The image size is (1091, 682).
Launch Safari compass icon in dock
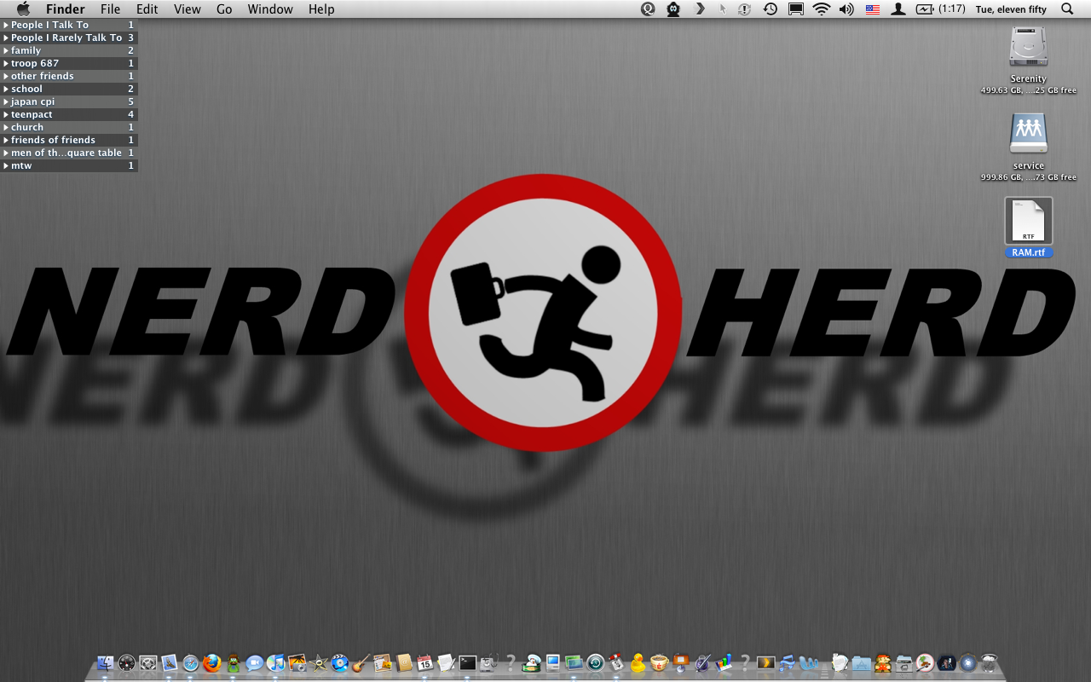coord(191,662)
